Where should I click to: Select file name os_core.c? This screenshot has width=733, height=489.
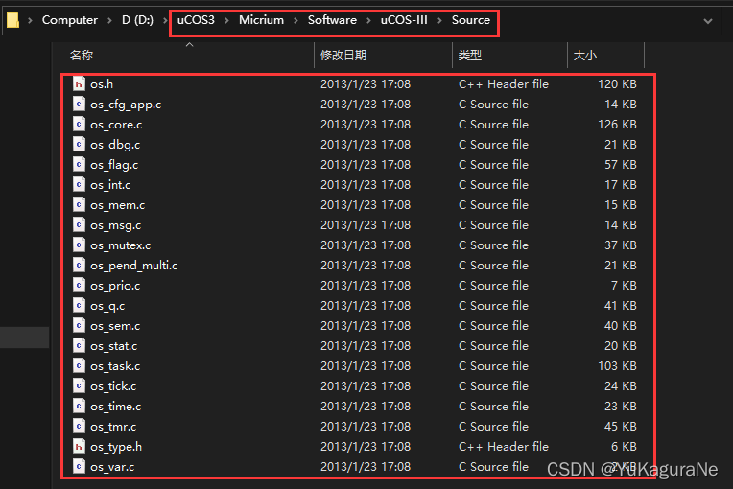pos(116,125)
